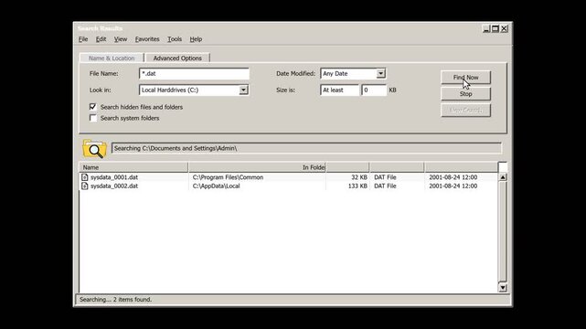This screenshot has height=329, width=586.
Task: Toggle Search hidden files and folders checkbox
Action: (92, 107)
